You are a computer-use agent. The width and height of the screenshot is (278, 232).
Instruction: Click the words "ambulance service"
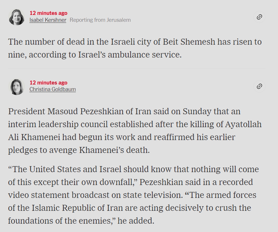pos(145,55)
